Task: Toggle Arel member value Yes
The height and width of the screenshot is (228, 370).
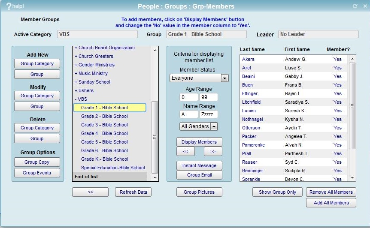Action: tap(337, 68)
